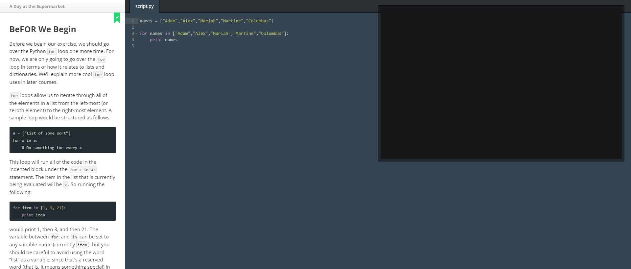
Task: Switch to the script.py tab
Action: coord(144,6)
